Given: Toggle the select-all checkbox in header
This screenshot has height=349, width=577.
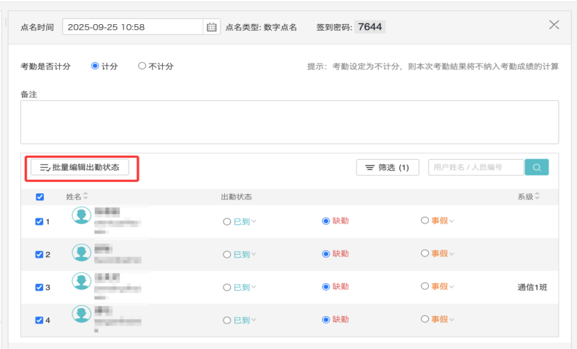Looking at the screenshot, I should [x=39, y=197].
